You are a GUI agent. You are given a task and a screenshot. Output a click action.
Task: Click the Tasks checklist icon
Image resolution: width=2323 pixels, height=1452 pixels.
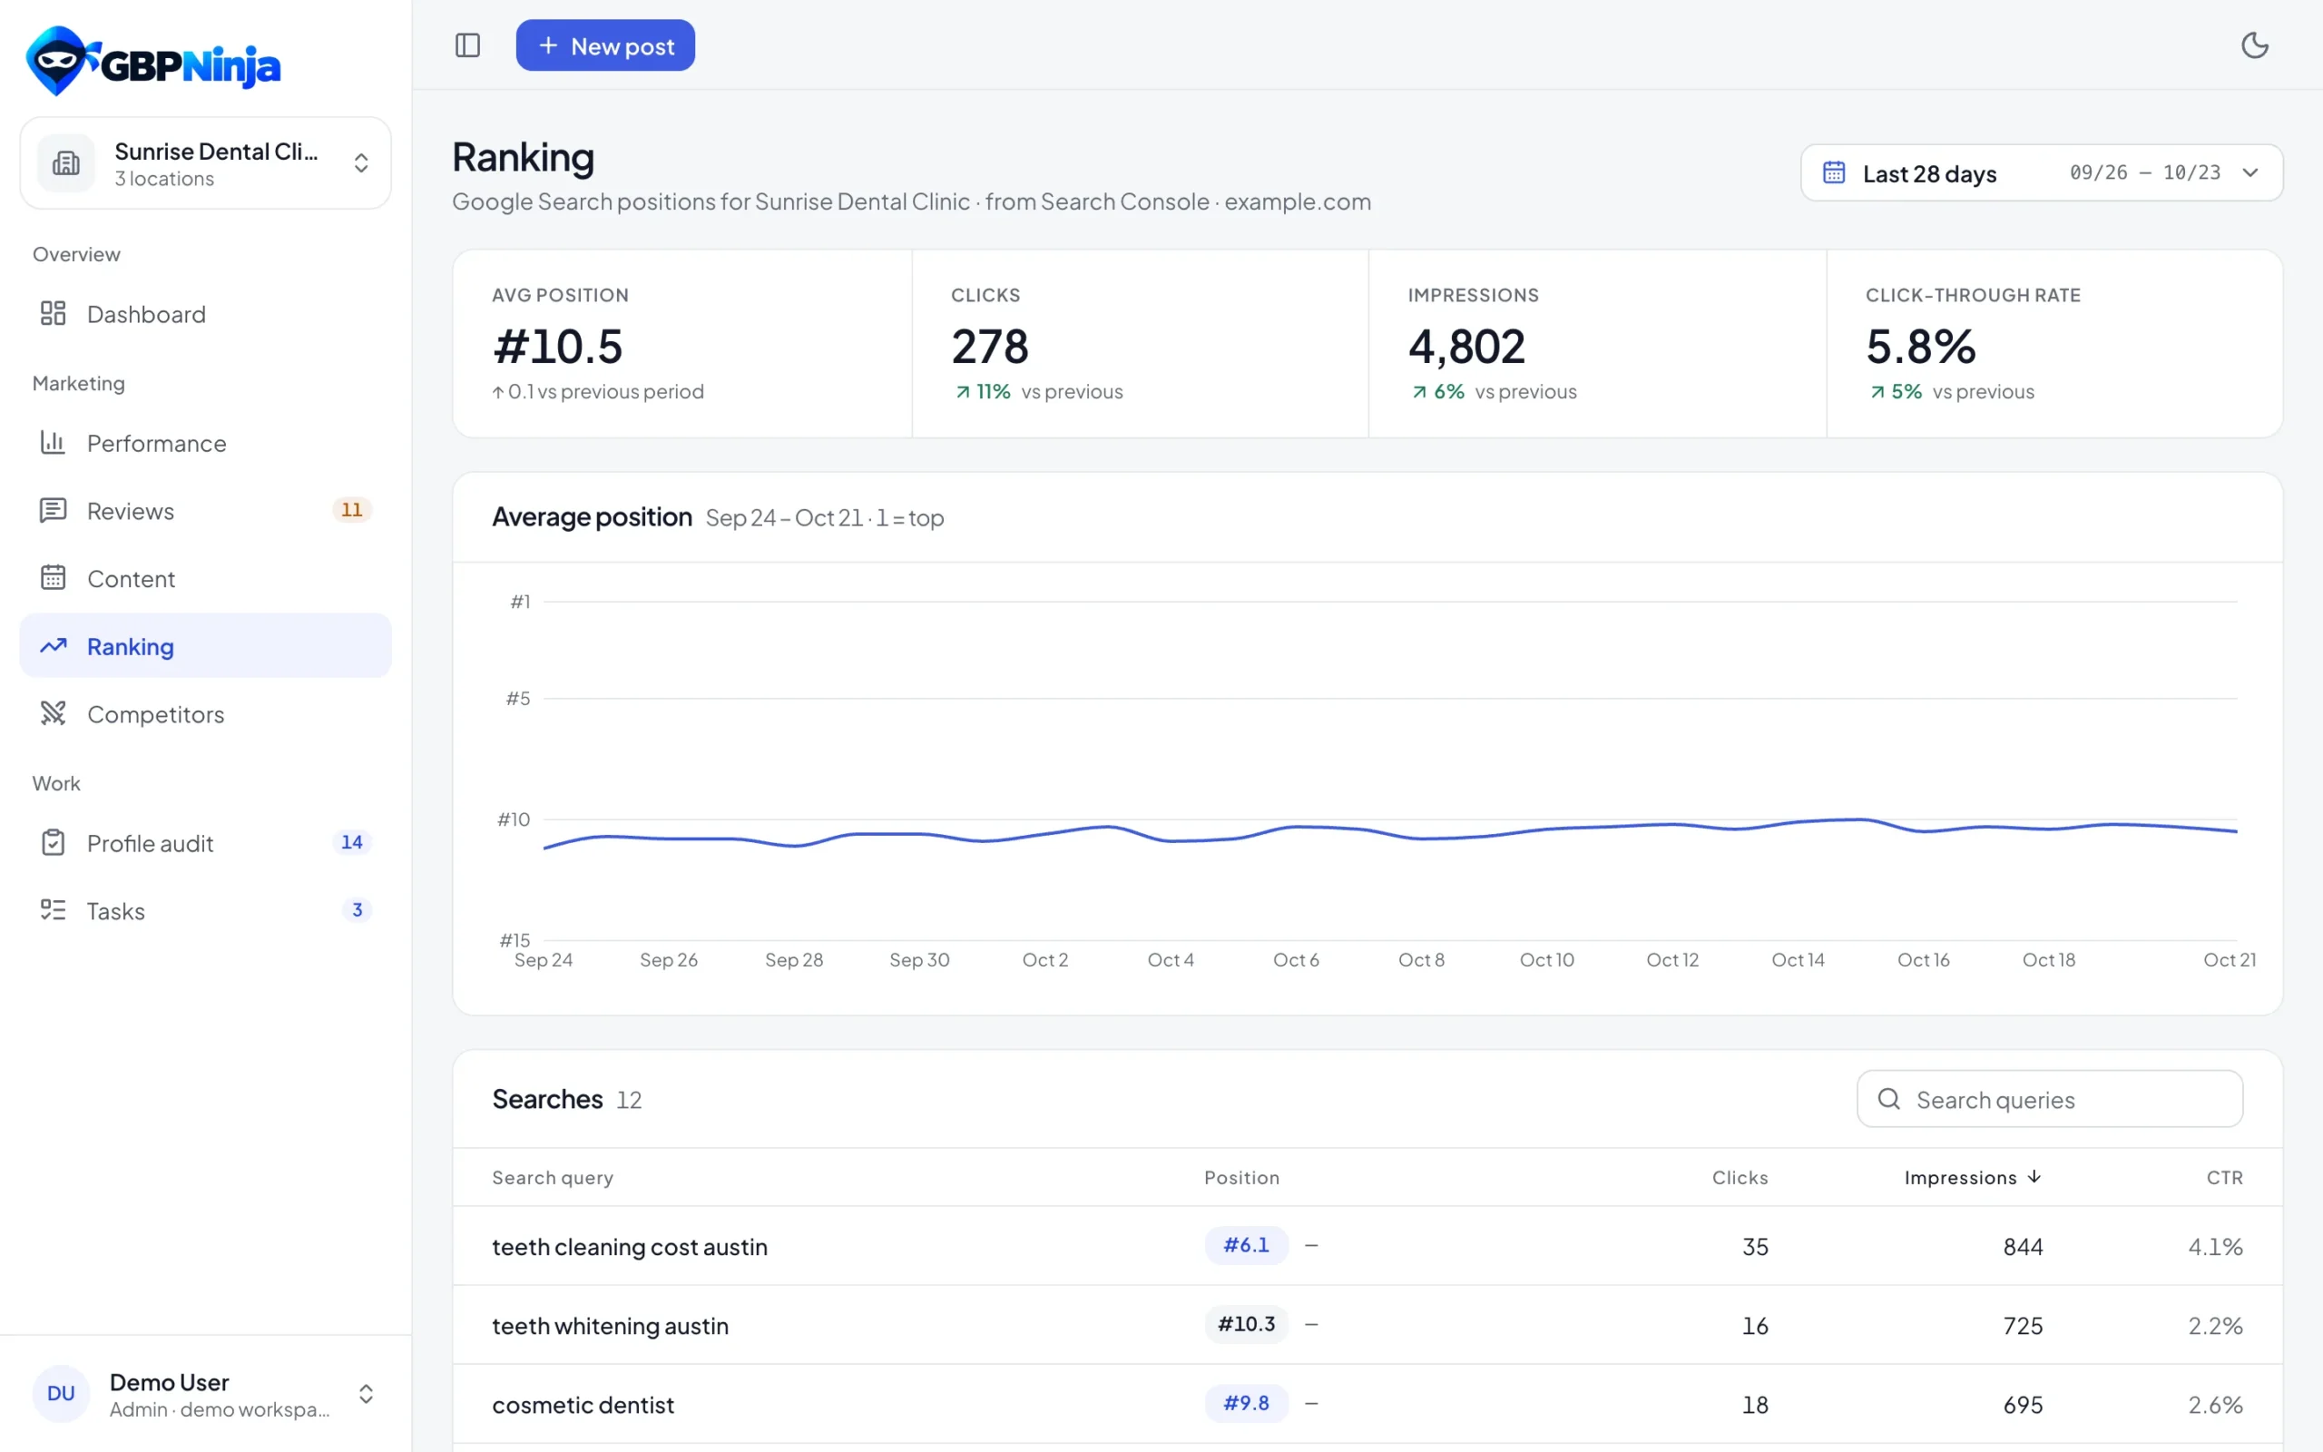53,910
